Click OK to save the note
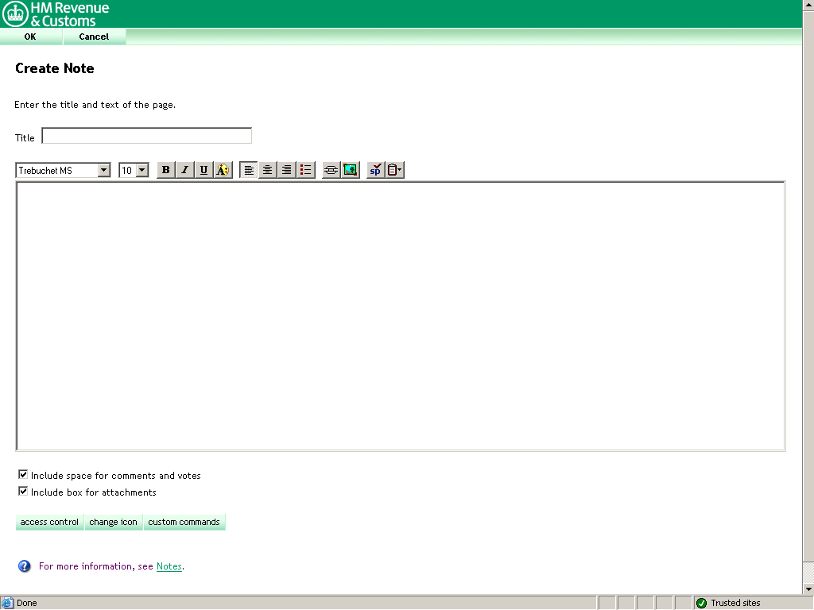Image resolution: width=814 pixels, height=610 pixels. click(x=30, y=37)
